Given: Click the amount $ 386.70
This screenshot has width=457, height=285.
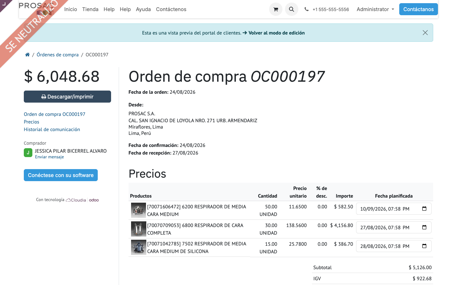Looking at the screenshot, I should (343, 244).
